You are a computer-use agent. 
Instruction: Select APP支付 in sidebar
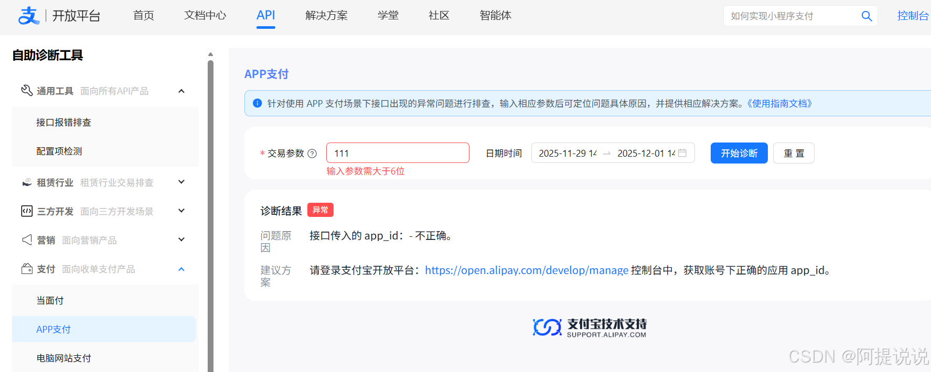104,329
